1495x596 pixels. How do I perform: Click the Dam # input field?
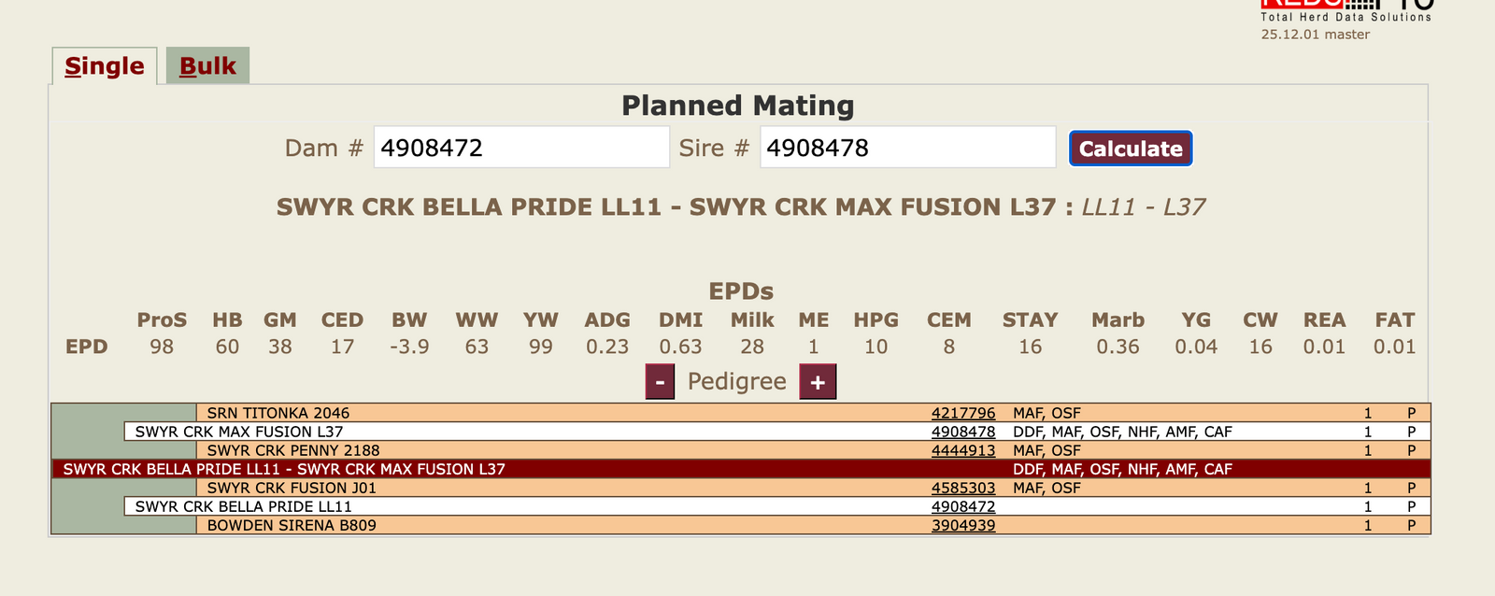tap(520, 148)
